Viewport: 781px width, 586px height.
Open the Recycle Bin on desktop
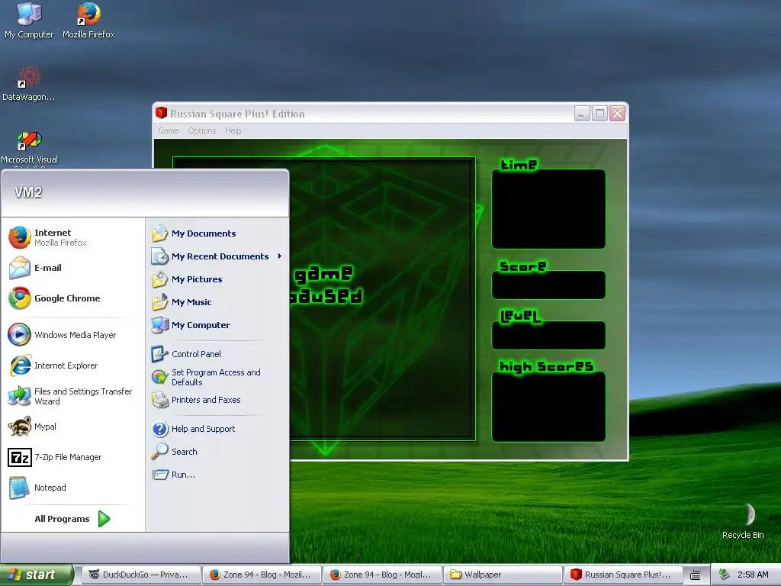tap(743, 520)
